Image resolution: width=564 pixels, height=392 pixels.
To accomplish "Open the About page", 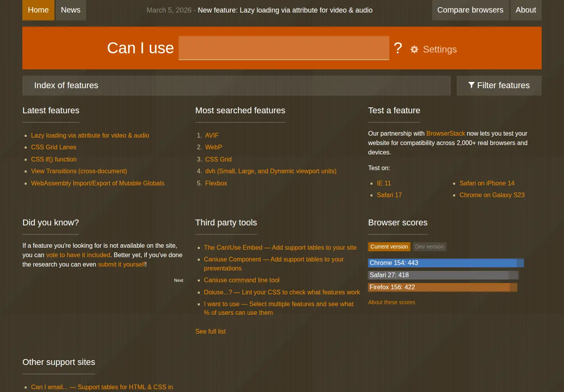I will point(526,10).
